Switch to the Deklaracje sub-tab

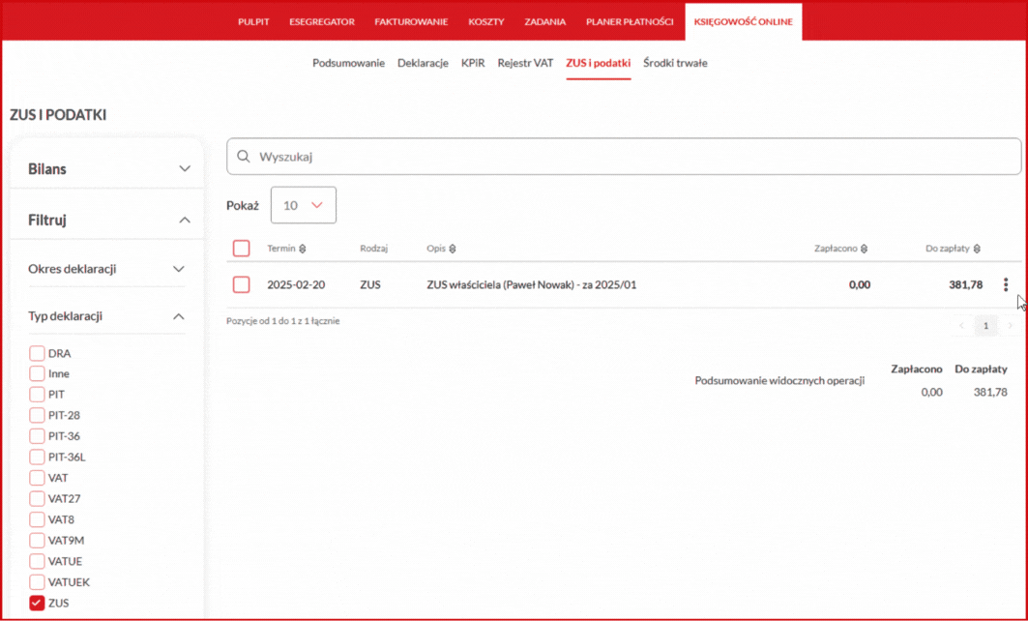point(423,63)
